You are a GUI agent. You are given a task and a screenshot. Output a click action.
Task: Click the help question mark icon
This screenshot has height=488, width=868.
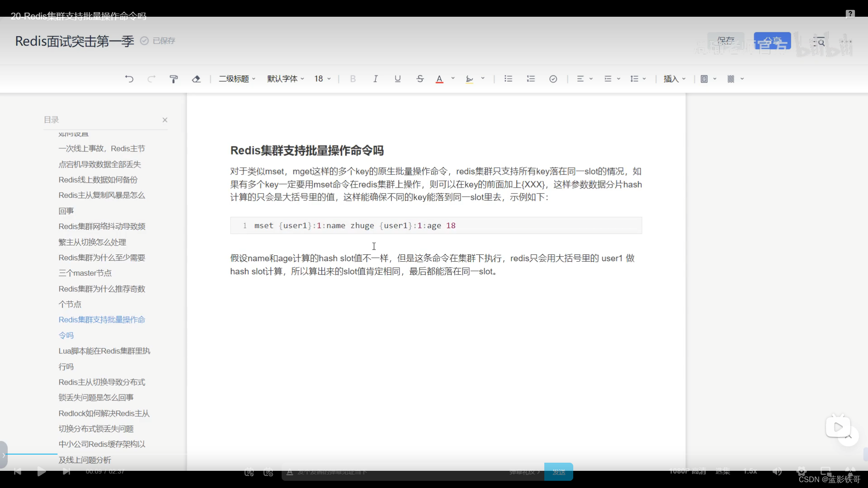pyautogui.click(x=850, y=14)
